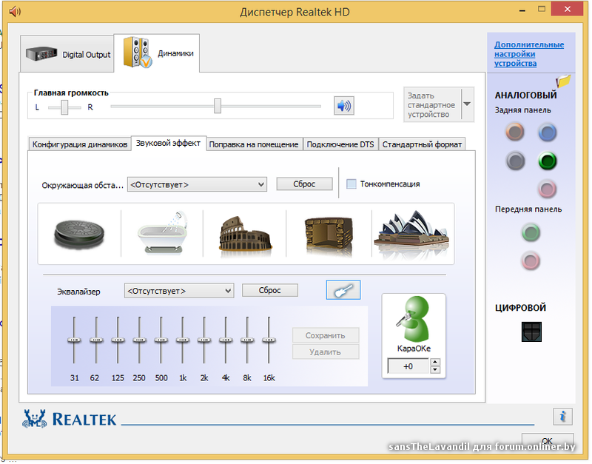Select the Sydney Opera House environment effect
This screenshot has width=592, height=464.
coord(411,234)
